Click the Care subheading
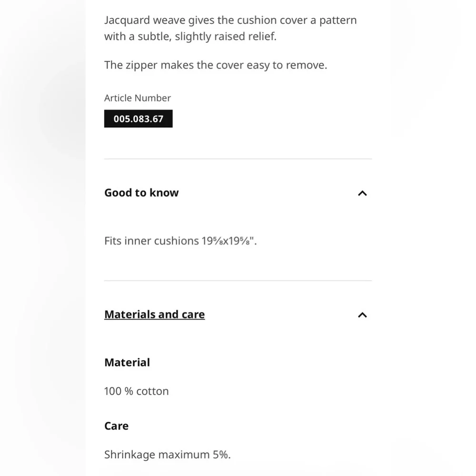Viewport: 476px width, 476px height. tap(116, 426)
